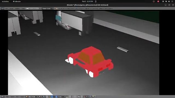Click the Blender logo icon in header

point(57,8)
